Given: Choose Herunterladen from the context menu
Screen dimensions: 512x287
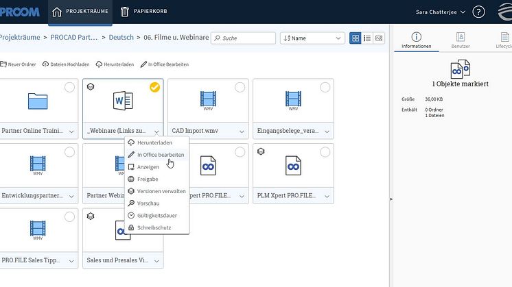Looking at the screenshot, I should pyautogui.click(x=156, y=142).
